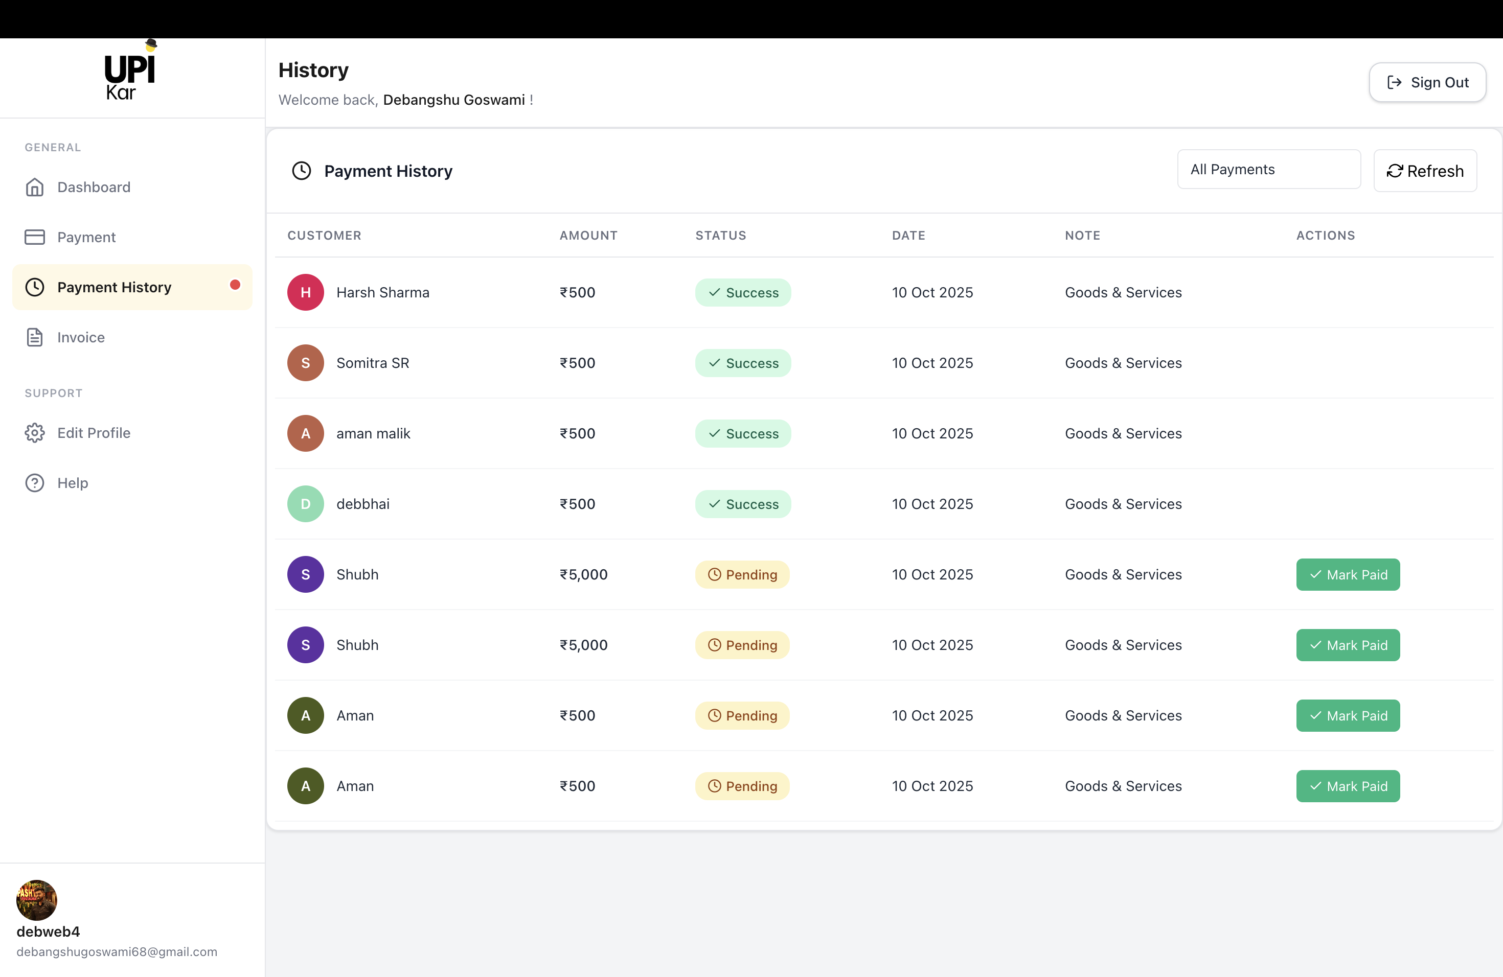
Task: Click the Payment card icon in sidebar
Action: (x=35, y=237)
